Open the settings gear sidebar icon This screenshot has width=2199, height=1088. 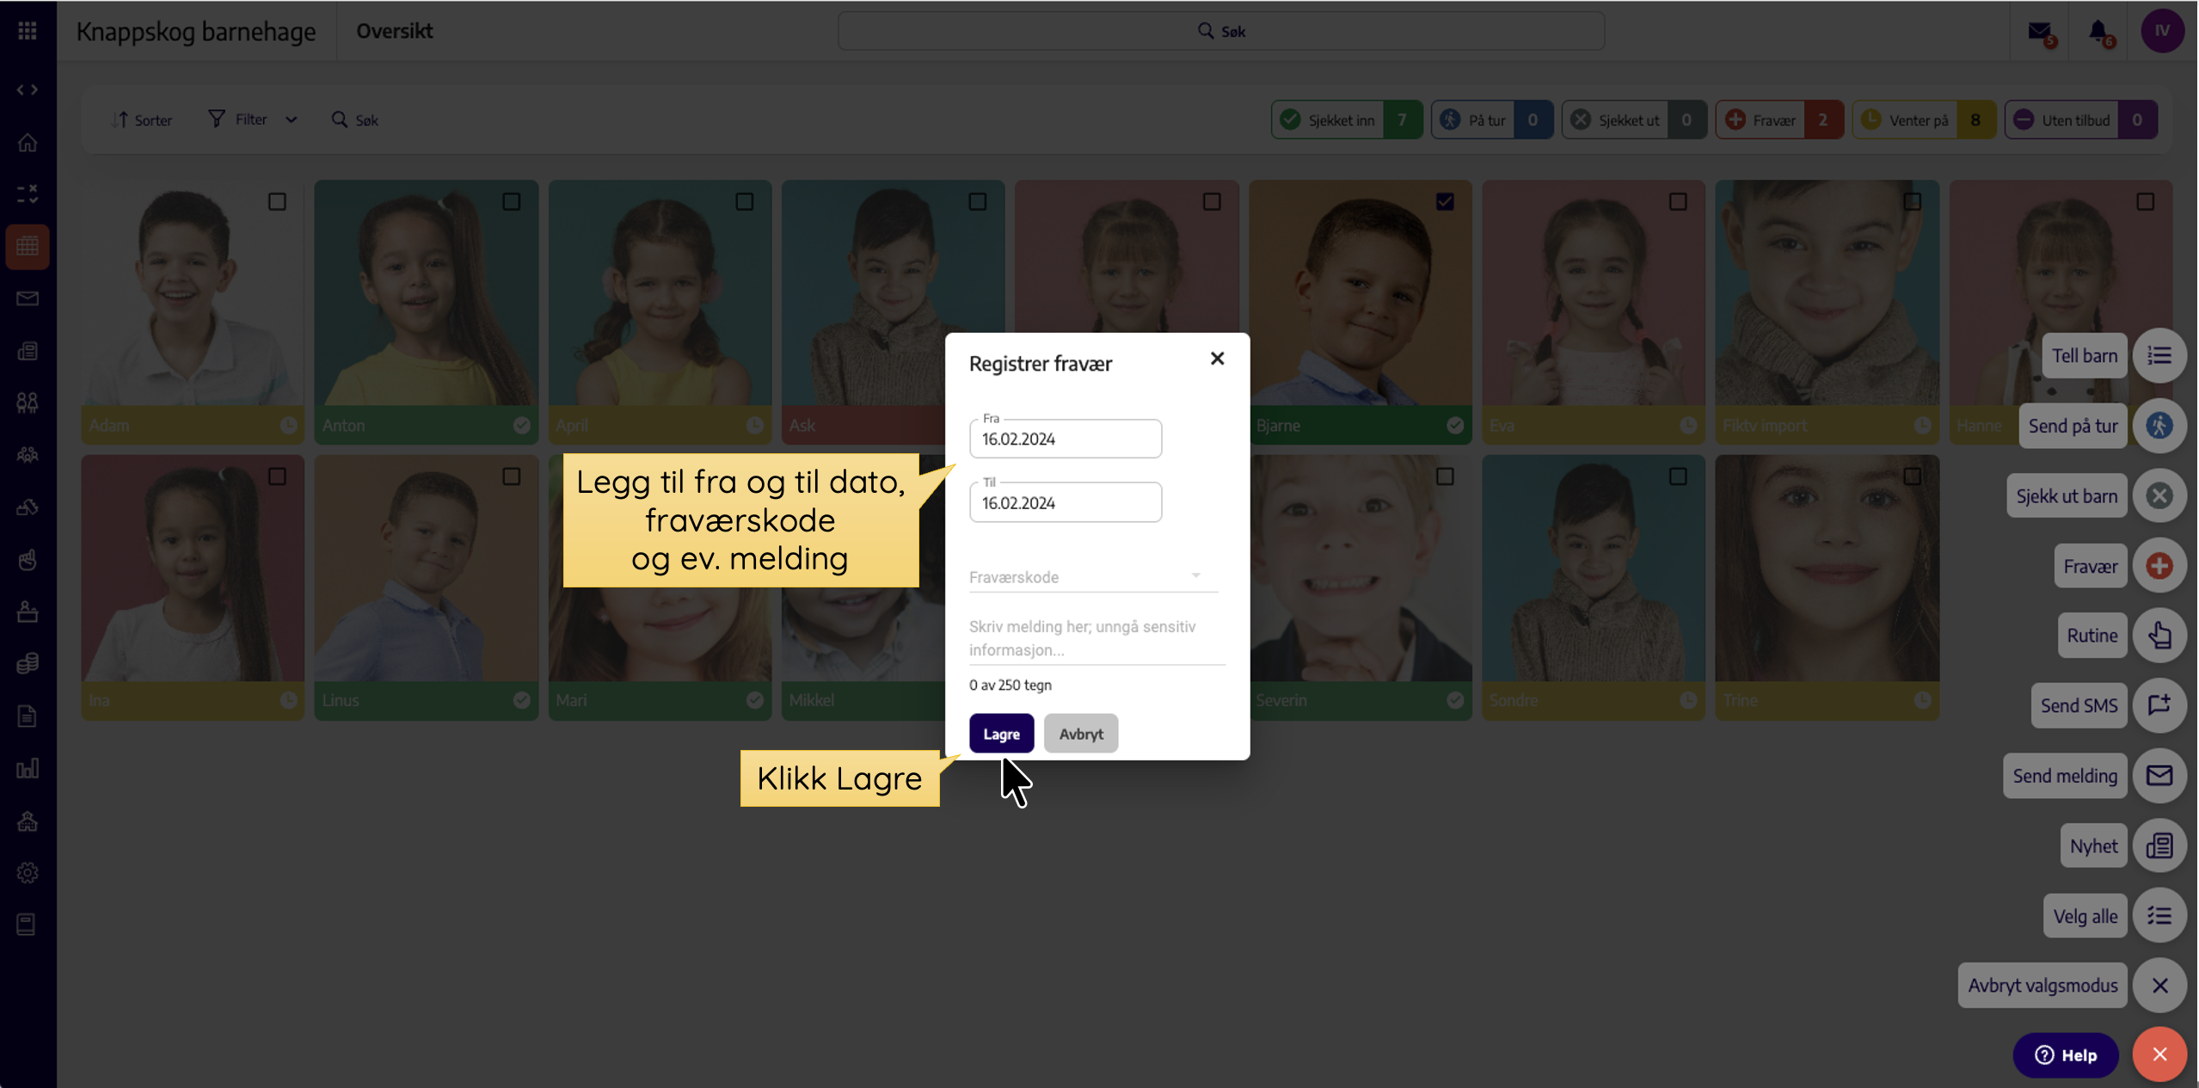point(28,873)
